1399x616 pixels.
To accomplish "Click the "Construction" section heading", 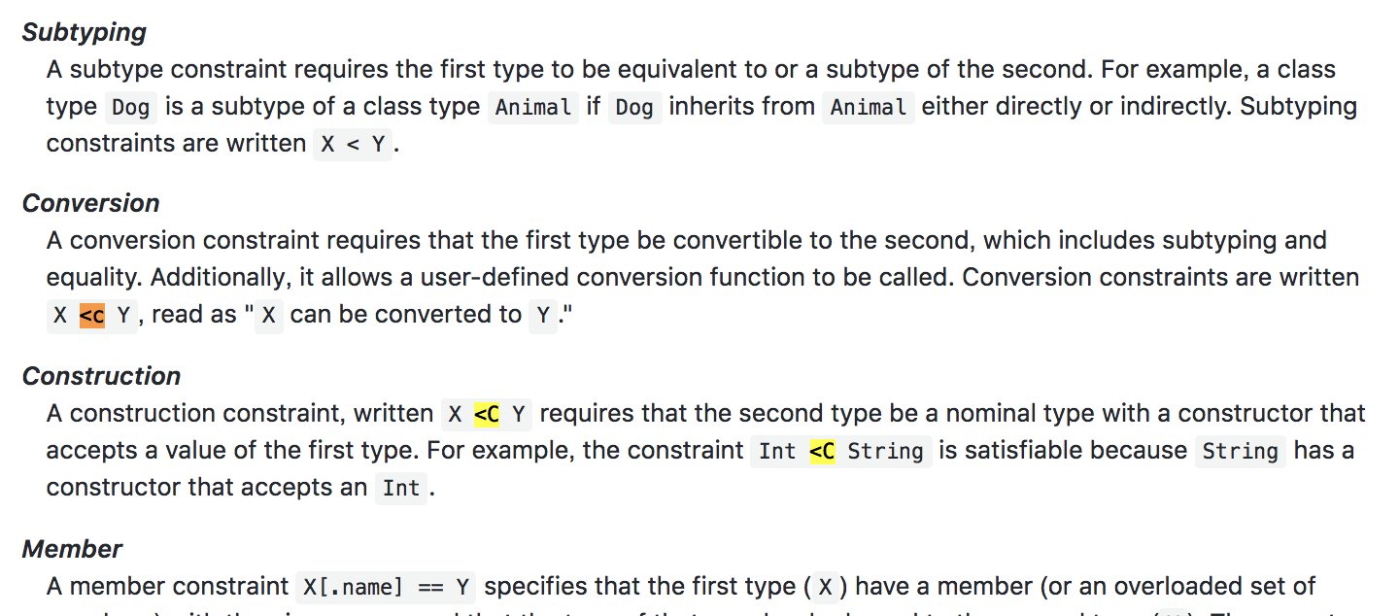I will (x=101, y=376).
